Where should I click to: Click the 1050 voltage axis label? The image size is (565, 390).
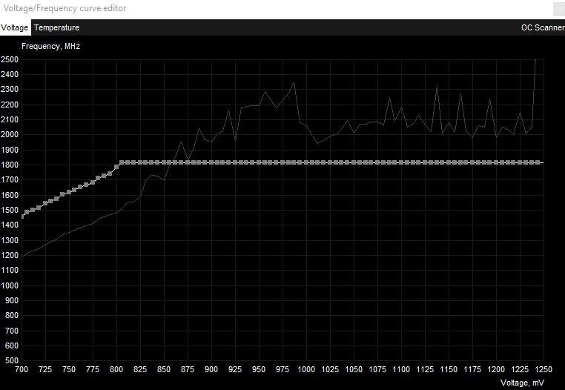click(x=354, y=369)
